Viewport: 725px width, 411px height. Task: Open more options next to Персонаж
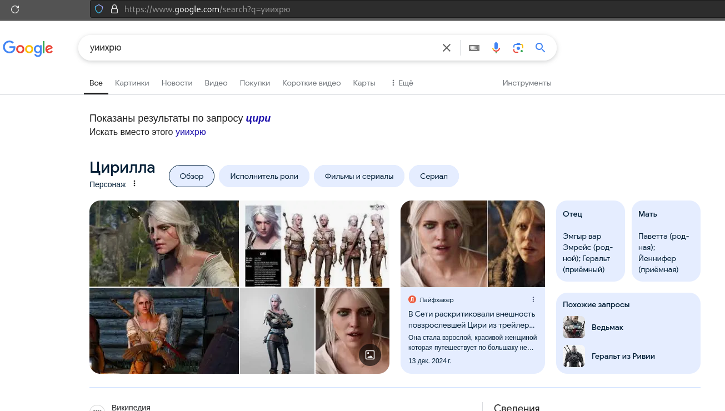(x=134, y=184)
